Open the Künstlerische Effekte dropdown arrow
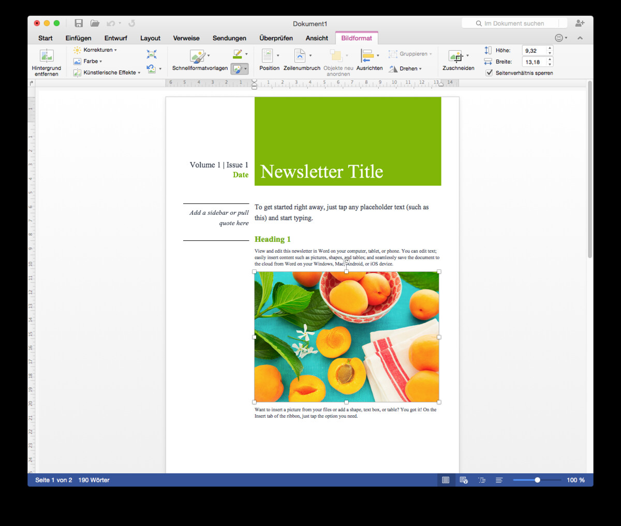 (139, 73)
